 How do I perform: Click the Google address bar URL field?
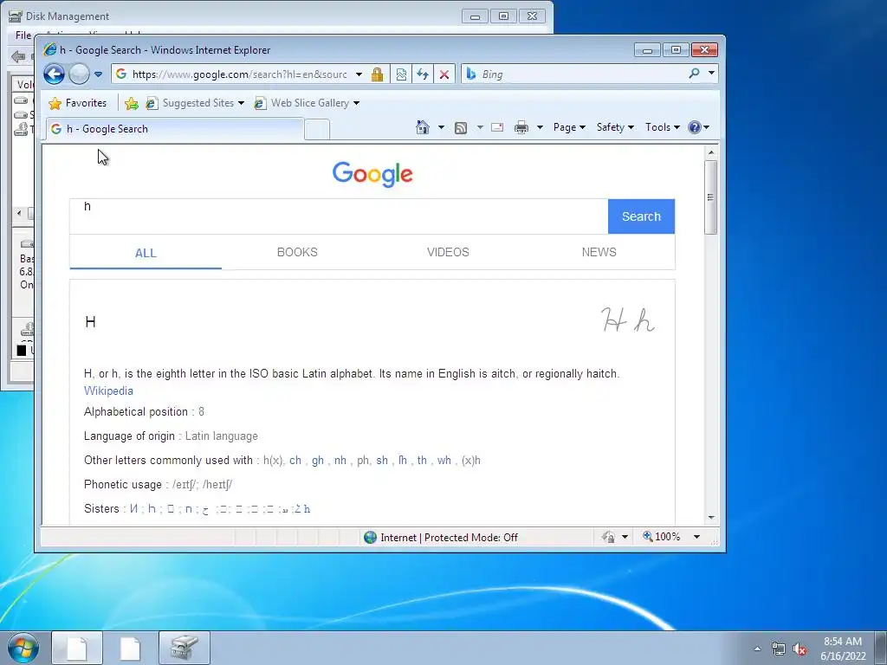pos(239,74)
